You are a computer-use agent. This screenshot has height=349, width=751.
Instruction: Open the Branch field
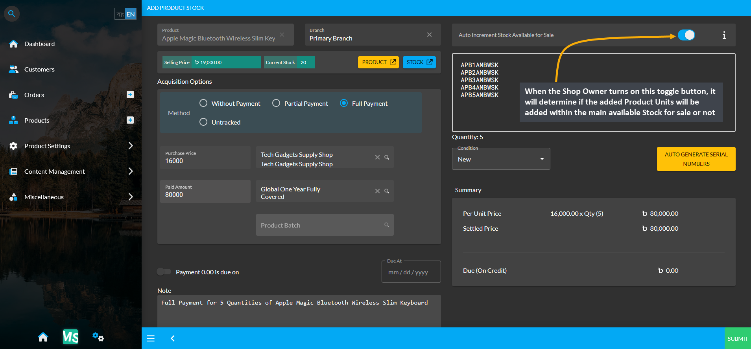tap(373, 35)
